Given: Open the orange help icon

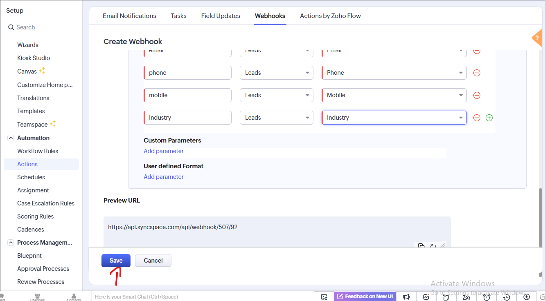Looking at the screenshot, I should click(538, 38).
